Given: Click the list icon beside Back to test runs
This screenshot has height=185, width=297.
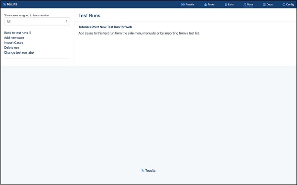Looking at the screenshot, I should tap(30, 33).
